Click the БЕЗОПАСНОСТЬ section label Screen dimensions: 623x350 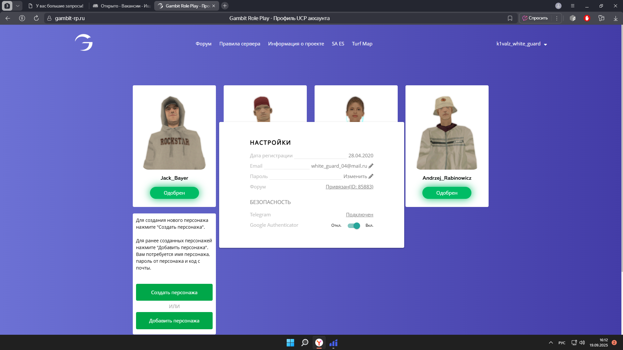(x=270, y=202)
